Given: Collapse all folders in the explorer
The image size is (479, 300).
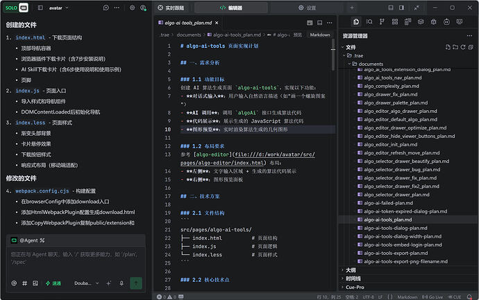Looking at the screenshot, I should pos(471,47).
